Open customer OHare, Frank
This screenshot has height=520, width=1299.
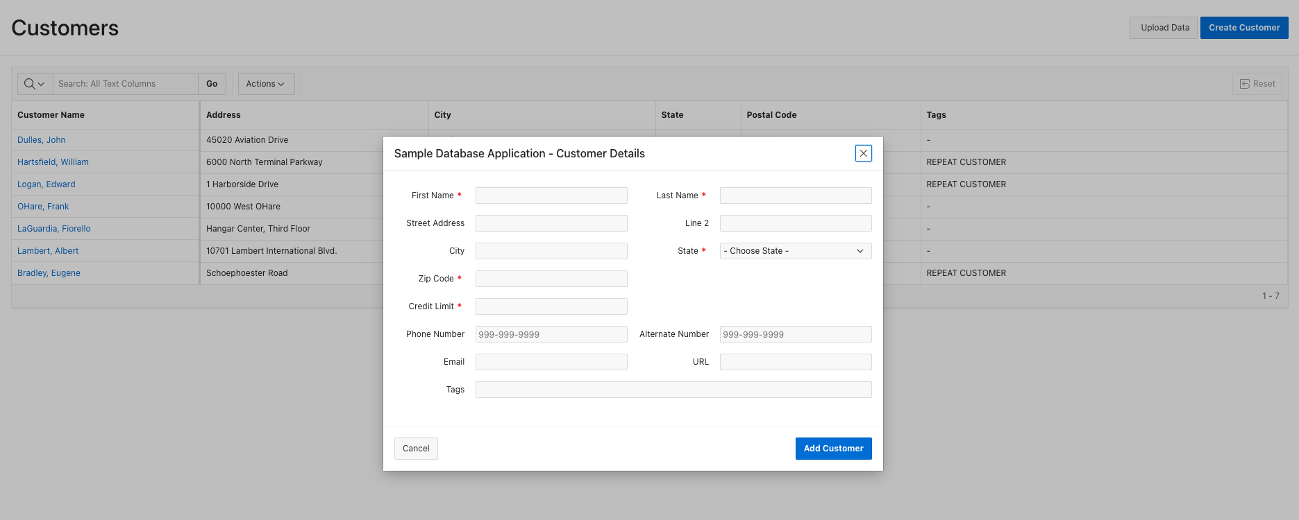[x=43, y=207]
